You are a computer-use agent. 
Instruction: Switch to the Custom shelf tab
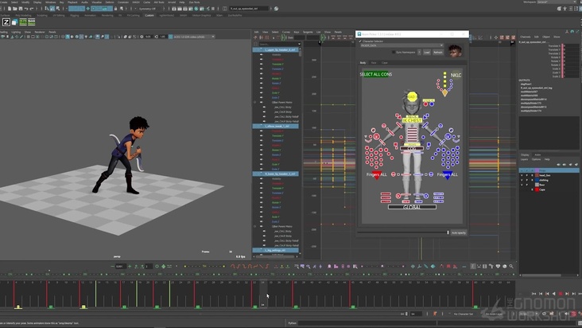150,14
